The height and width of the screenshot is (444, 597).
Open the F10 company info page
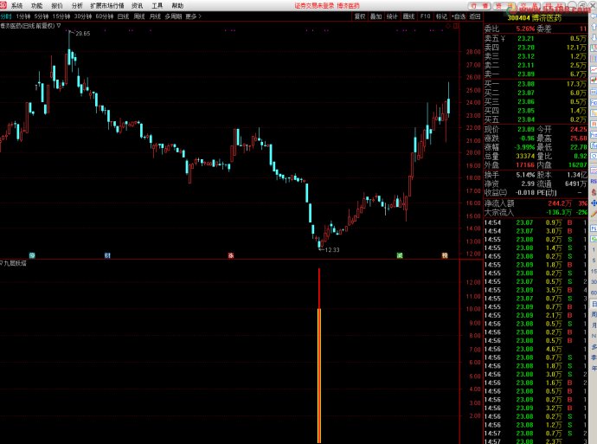click(426, 16)
